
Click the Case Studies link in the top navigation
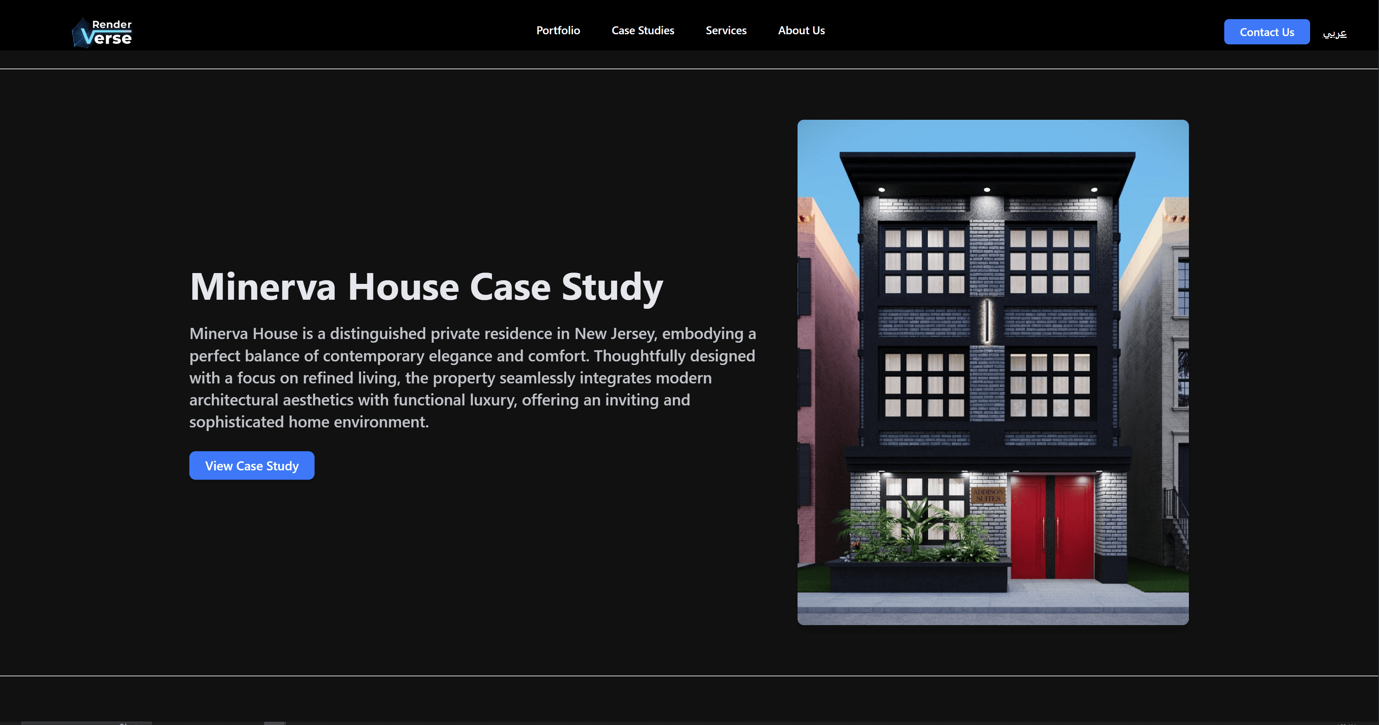[642, 31]
